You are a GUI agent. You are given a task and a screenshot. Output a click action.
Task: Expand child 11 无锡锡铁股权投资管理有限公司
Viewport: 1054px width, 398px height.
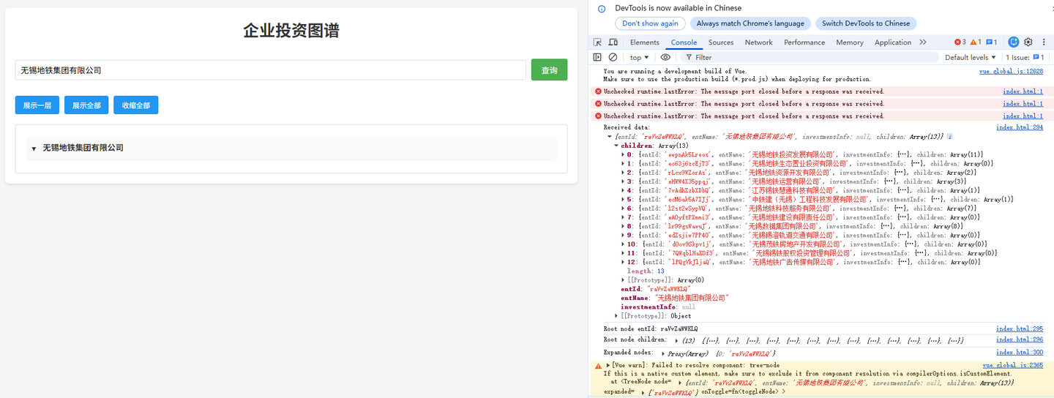(x=623, y=253)
